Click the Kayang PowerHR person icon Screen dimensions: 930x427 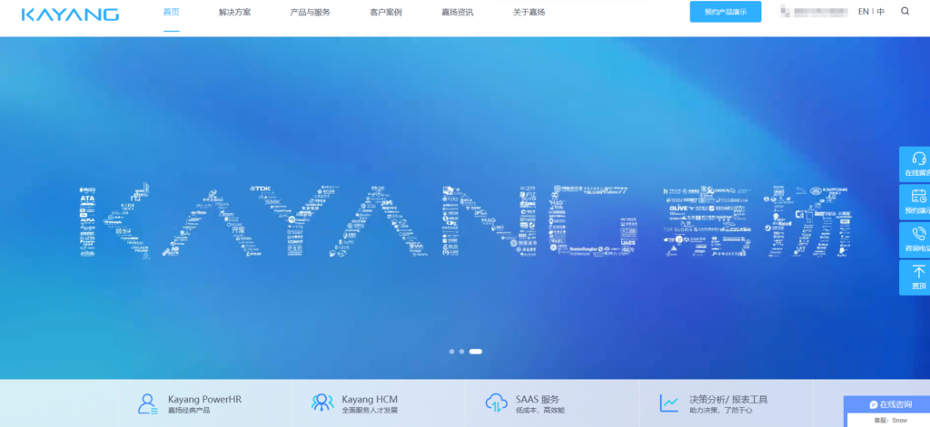click(x=147, y=403)
